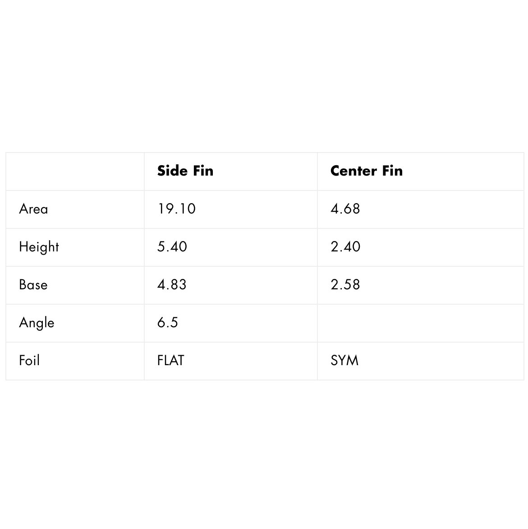Viewport: 528px width, 529px height.
Task: Select the Height row label
Action: [x=39, y=247]
